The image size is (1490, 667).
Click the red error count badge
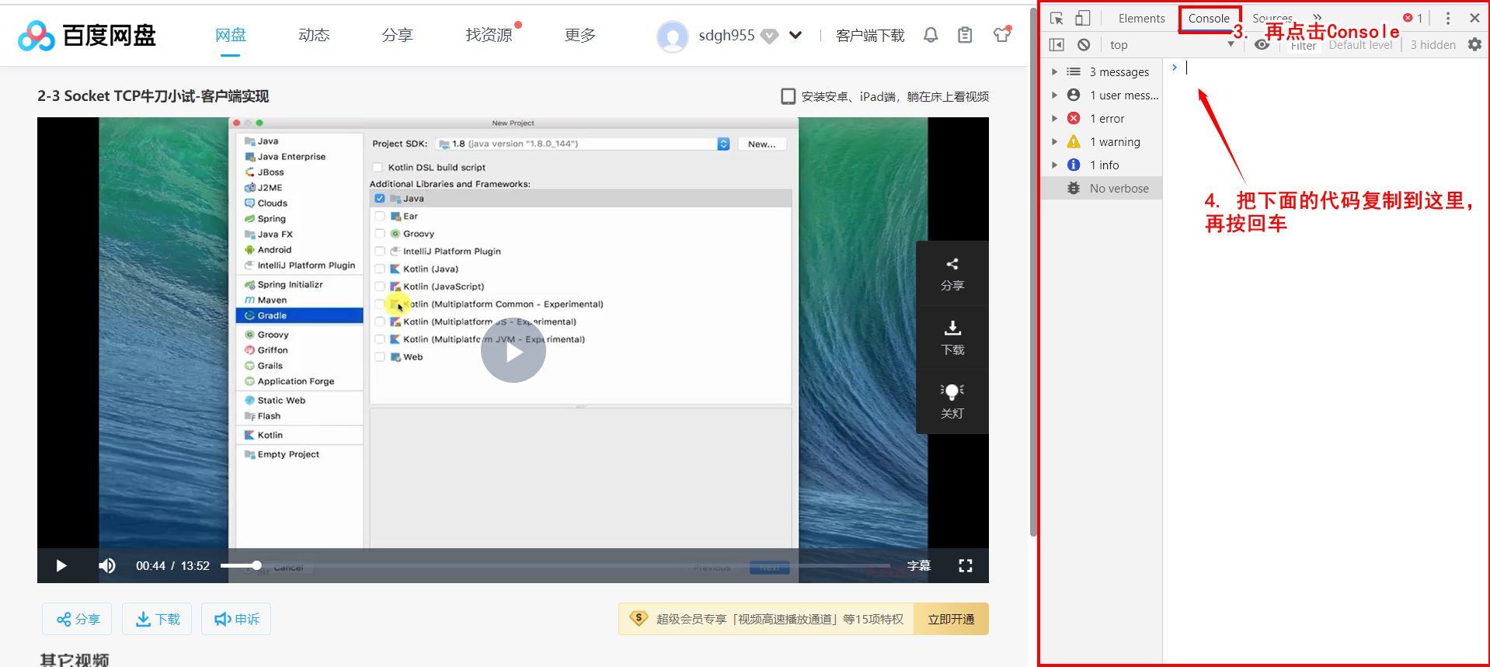[x=1412, y=17]
